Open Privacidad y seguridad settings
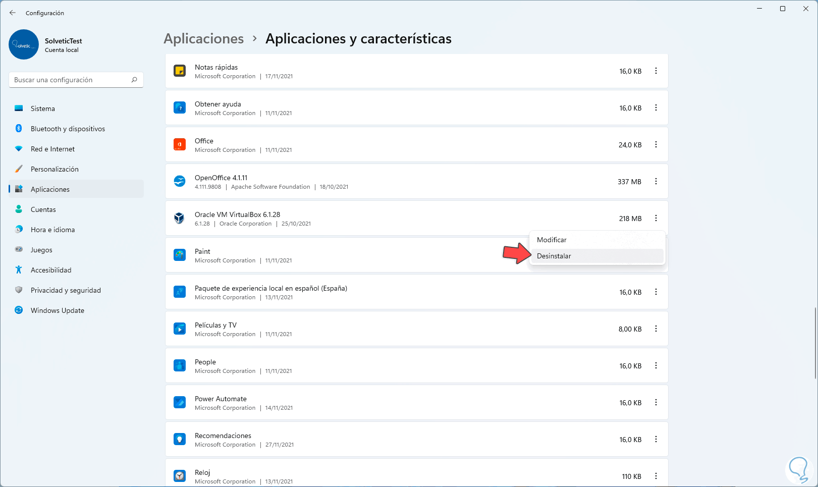Image resolution: width=818 pixels, height=487 pixels. click(66, 290)
